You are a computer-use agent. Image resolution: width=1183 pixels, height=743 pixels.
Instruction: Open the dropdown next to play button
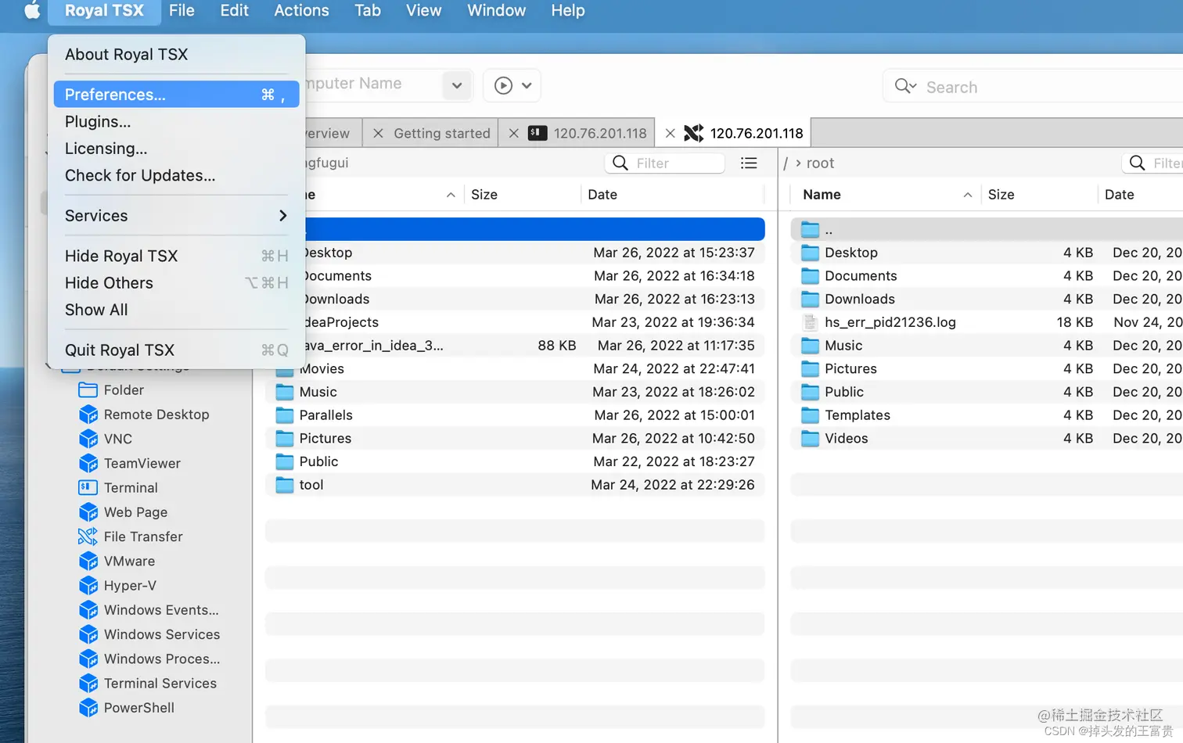pyautogui.click(x=527, y=85)
